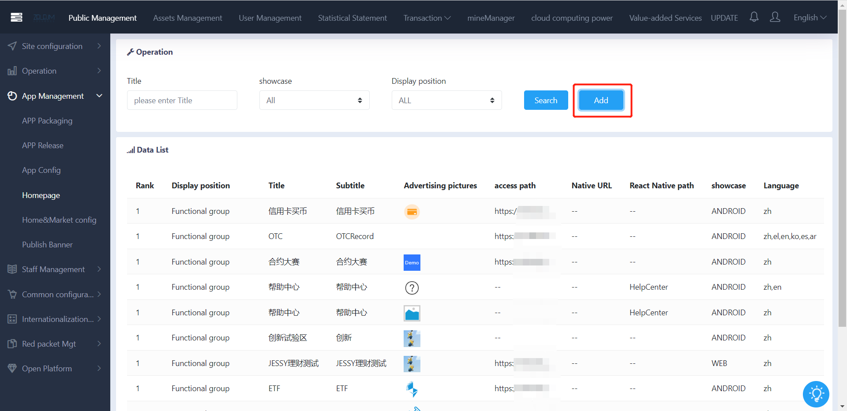
Task: Open the user profile icon
Action: pyautogui.click(x=775, y=17)
